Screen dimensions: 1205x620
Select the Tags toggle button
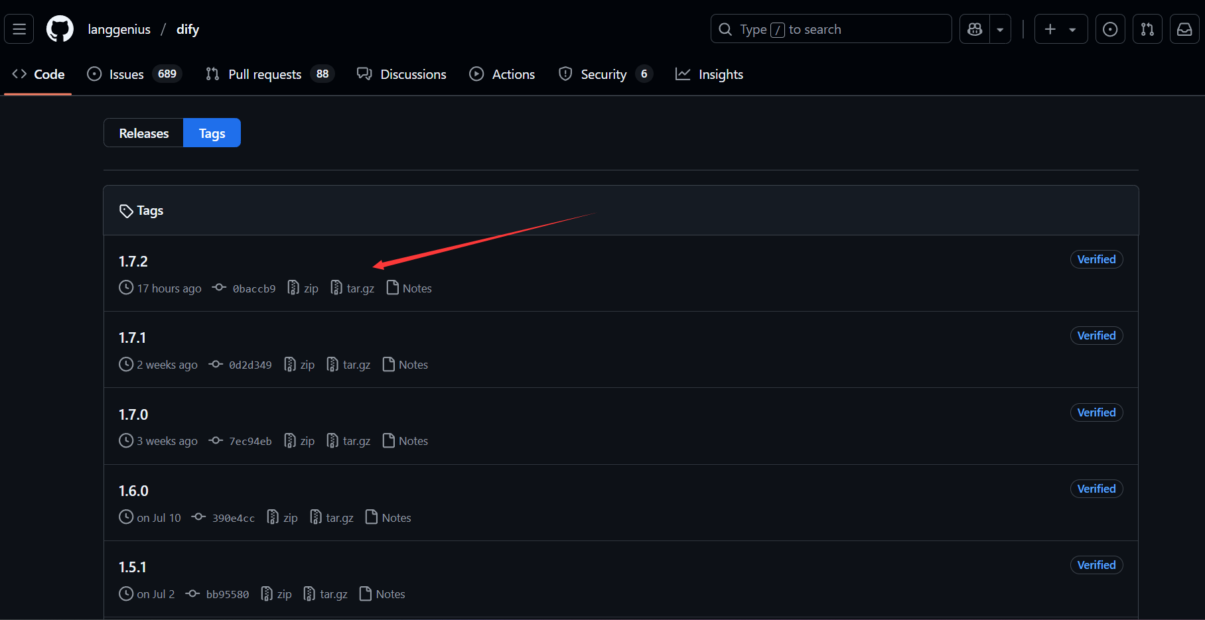pyautogui.click(x=212, y=133)
